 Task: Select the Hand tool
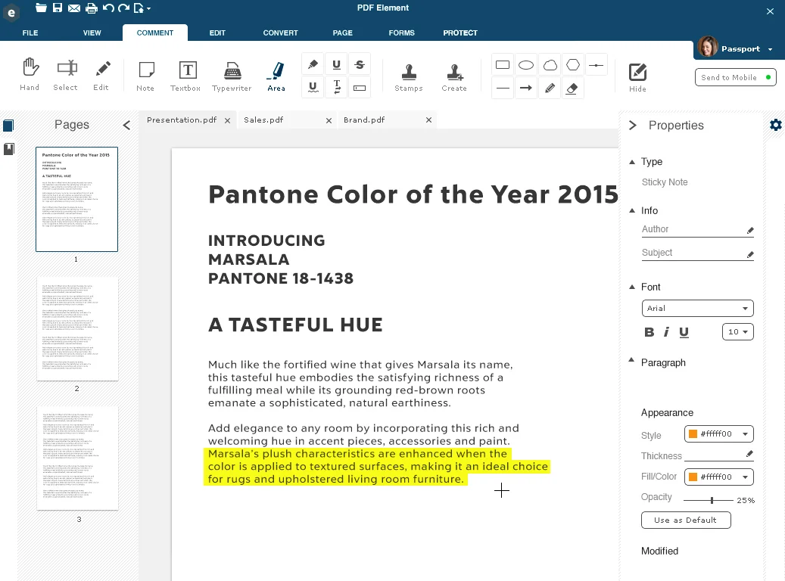(x=30, y=74)
